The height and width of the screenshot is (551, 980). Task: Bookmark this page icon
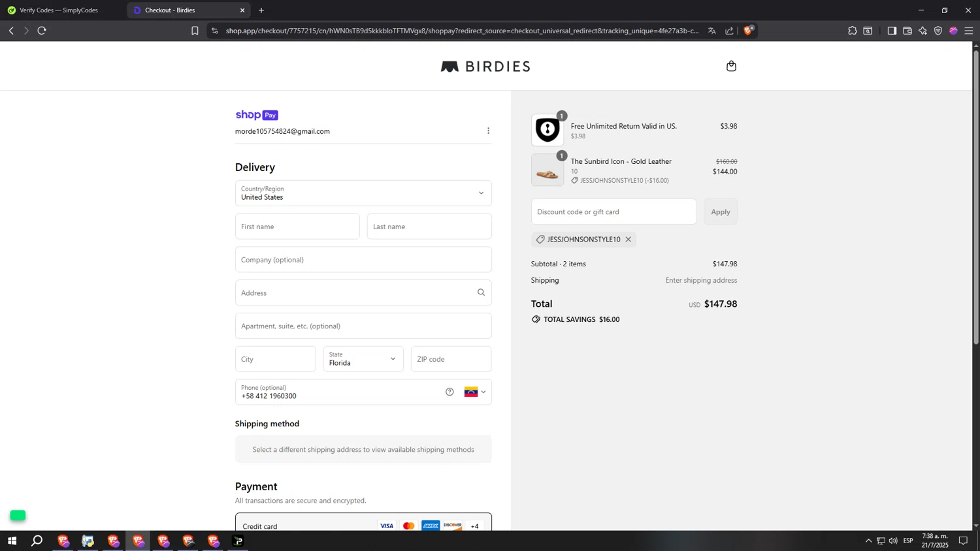click(195, 31)
